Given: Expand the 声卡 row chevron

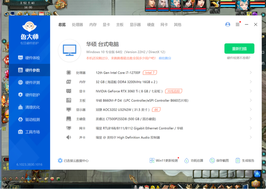Looking at the screenshot, I should 250,137.
